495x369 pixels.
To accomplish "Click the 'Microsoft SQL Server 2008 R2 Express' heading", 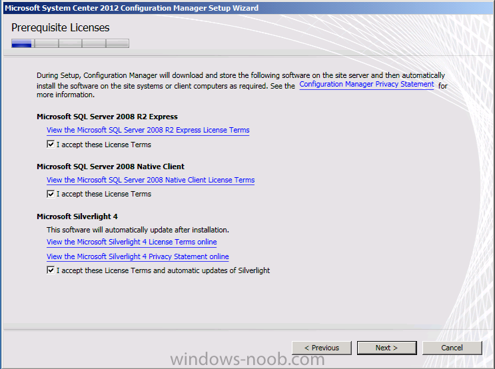I will coord(107,117).
